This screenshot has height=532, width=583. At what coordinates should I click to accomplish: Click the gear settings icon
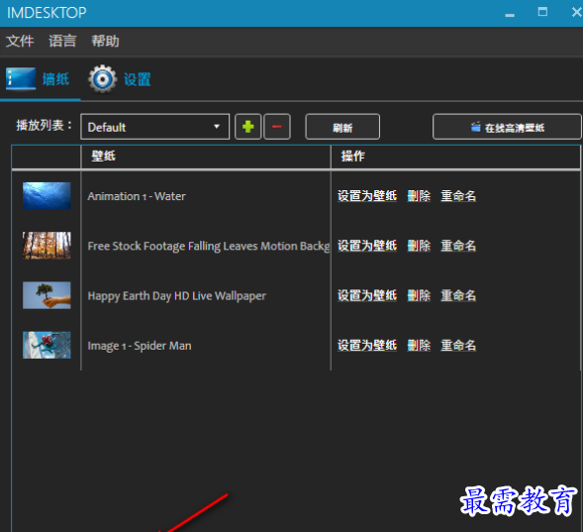[x=103, y=79]
